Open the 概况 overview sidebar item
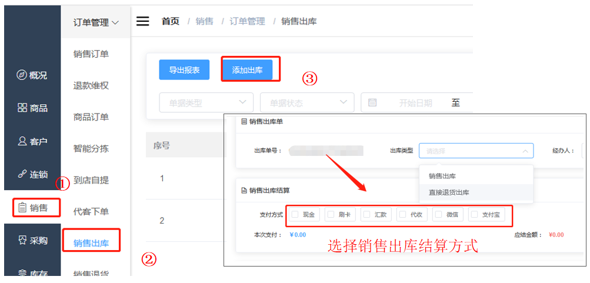 coord(32,75)
